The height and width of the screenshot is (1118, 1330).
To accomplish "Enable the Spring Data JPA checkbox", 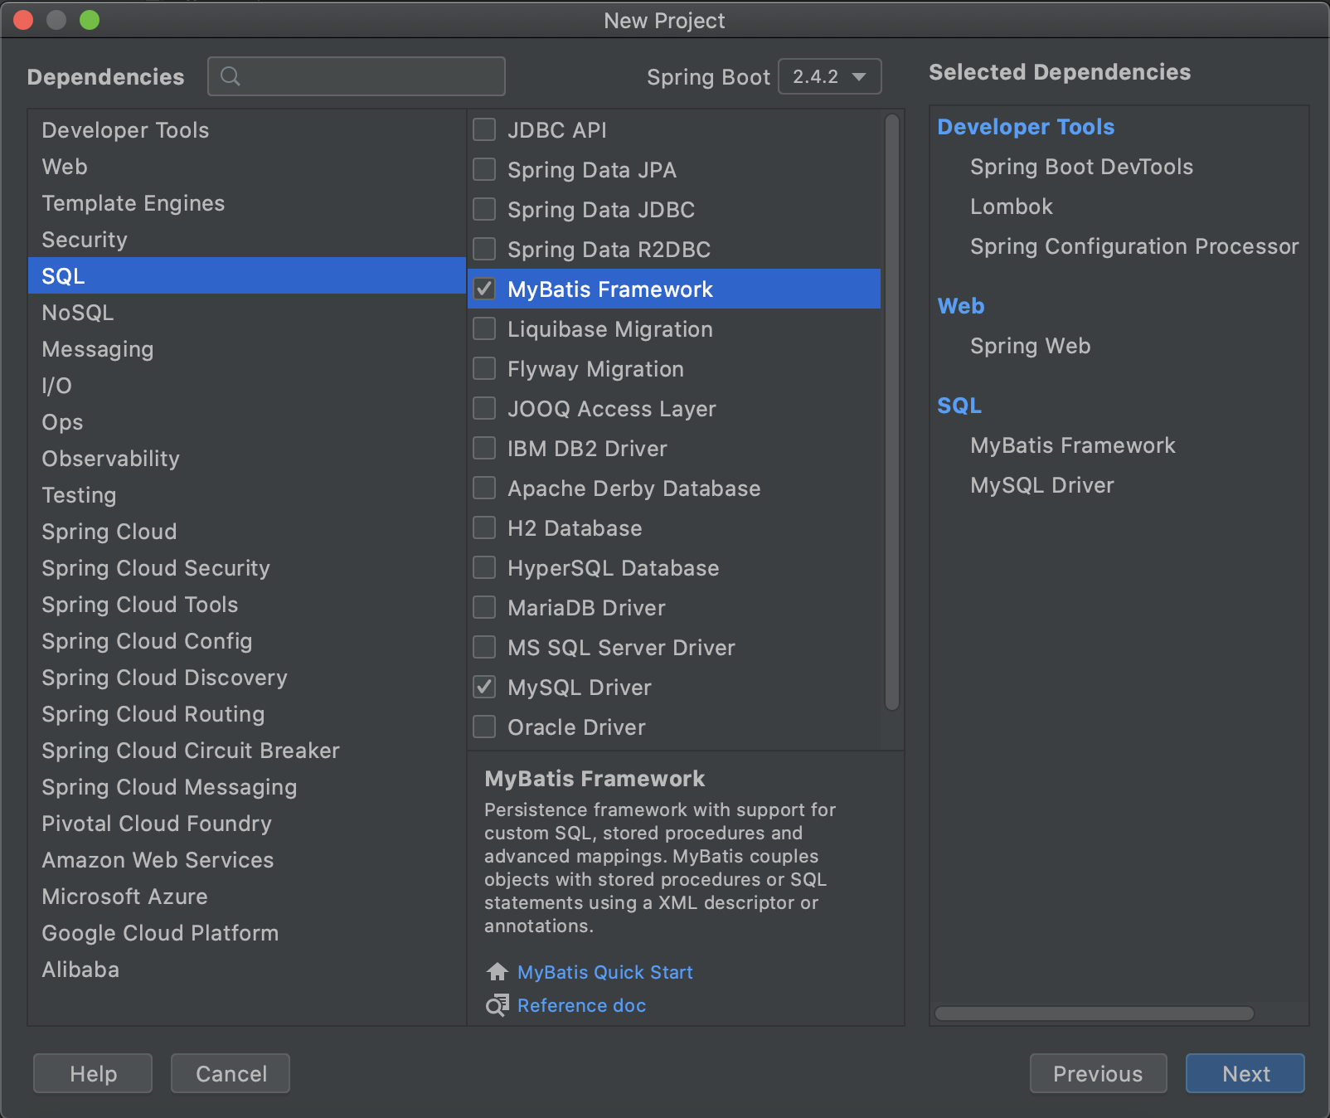I will pyautogui.click(x=484, y=169).
